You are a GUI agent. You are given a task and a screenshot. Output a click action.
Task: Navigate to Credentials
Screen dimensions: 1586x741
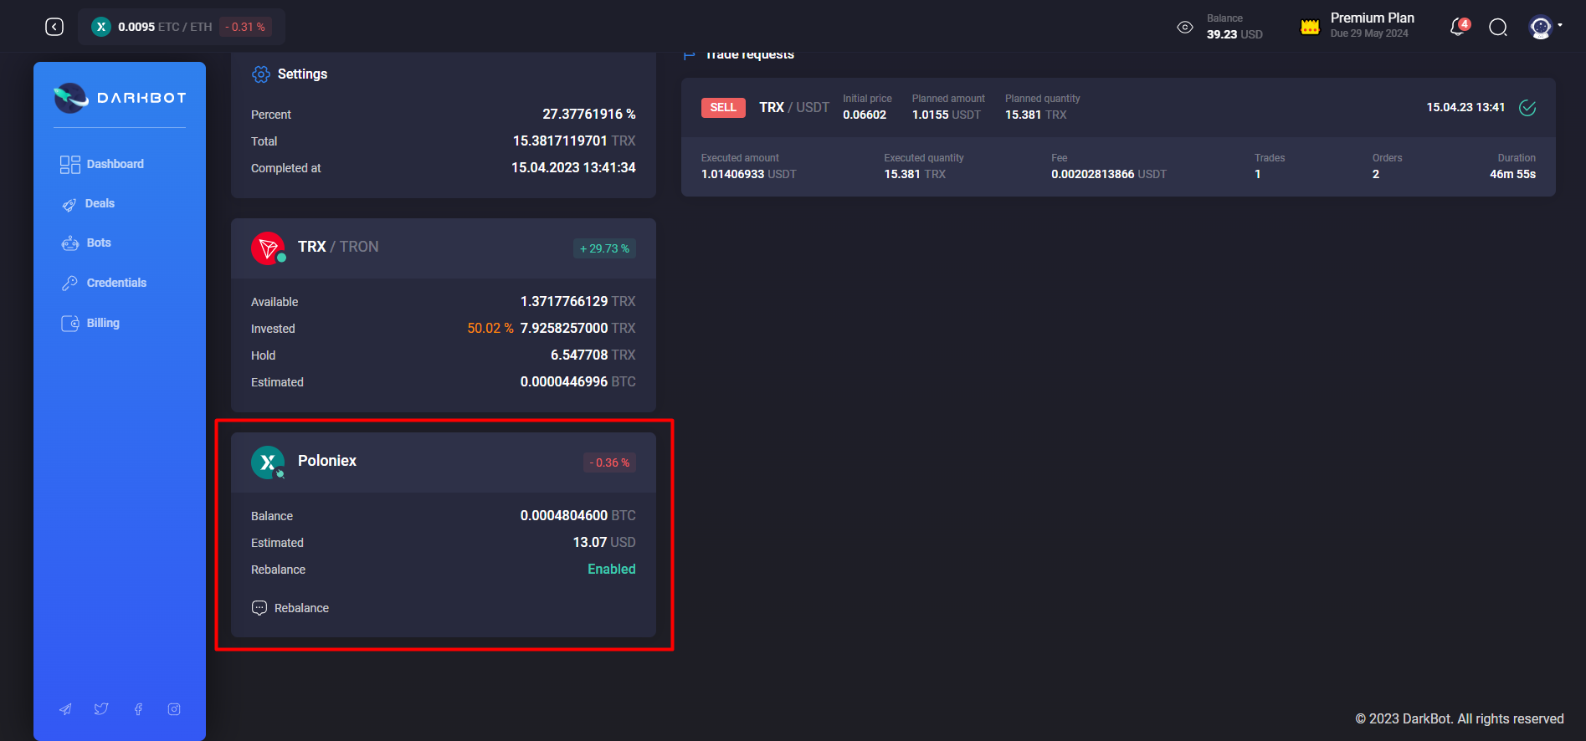pyautogui.click(x=104, y=283)
